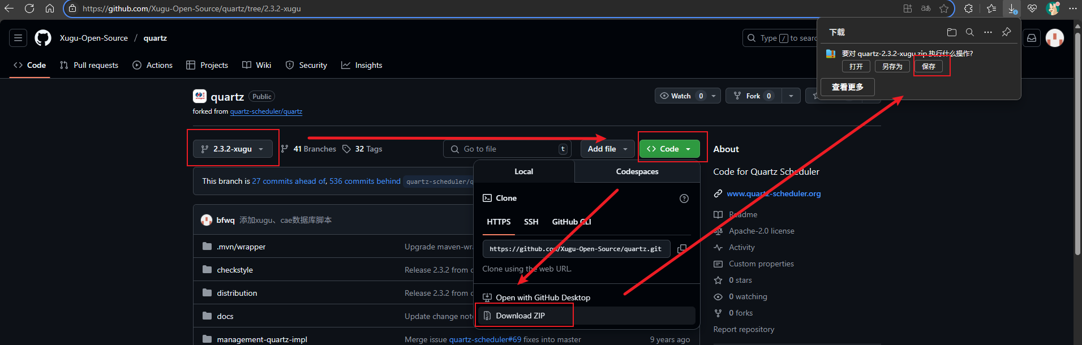
Task: Open the Pull requests tab
Action: coord(89,65)
